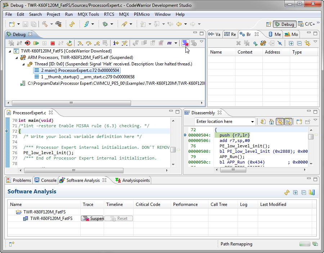Screen dimensions: 324x253
Task: Click the bar chart icon in Software Analysis
Action: point(312,192)
